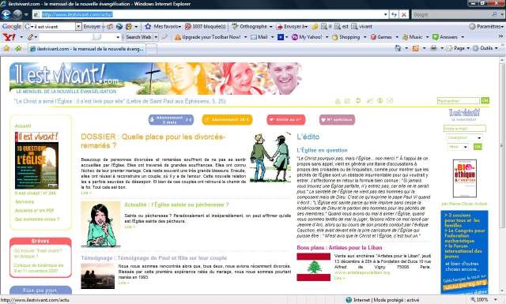506x304 pixels.
Task: Open the DOSSIER divorcés-remariés article link
Action: pyautogui.click(x=153, y=141)
